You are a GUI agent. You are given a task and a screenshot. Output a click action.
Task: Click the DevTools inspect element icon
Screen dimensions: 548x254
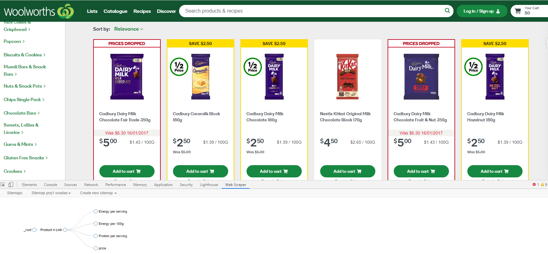point(3,185)
